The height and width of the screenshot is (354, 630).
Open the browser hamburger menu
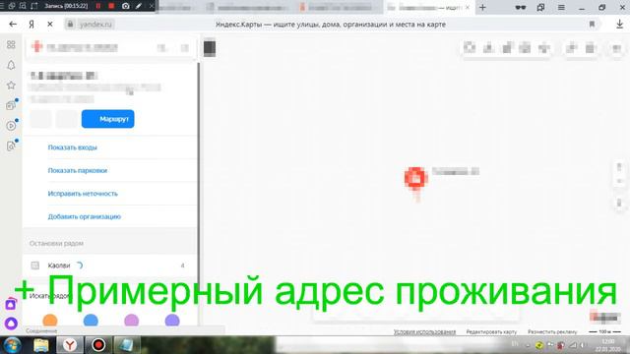tap(561, 7)
